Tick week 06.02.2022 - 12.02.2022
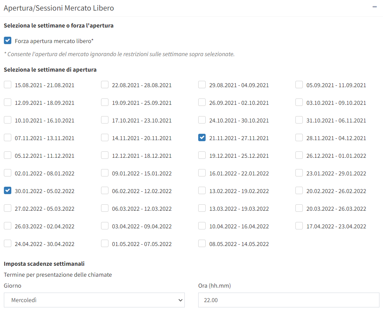The image size is (383, 312). (105, 191)
